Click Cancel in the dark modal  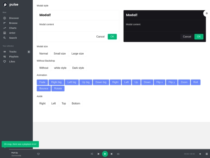(187, 37)
